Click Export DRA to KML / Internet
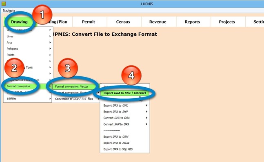Screen dimensions: 264x162 click(124, 93)
